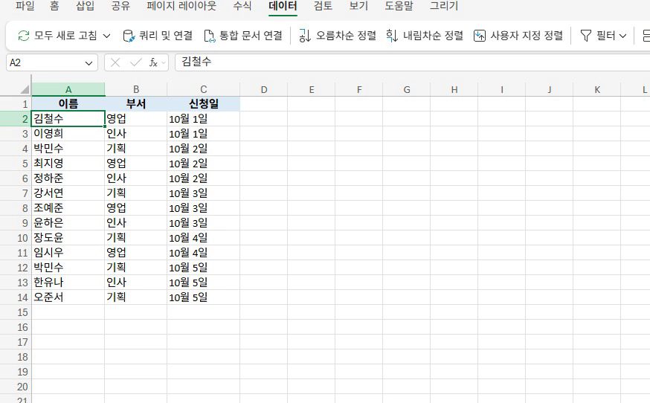Open the 도움말 tab
This screenshot has height=403, width=650.
click(x=399, y=6)
